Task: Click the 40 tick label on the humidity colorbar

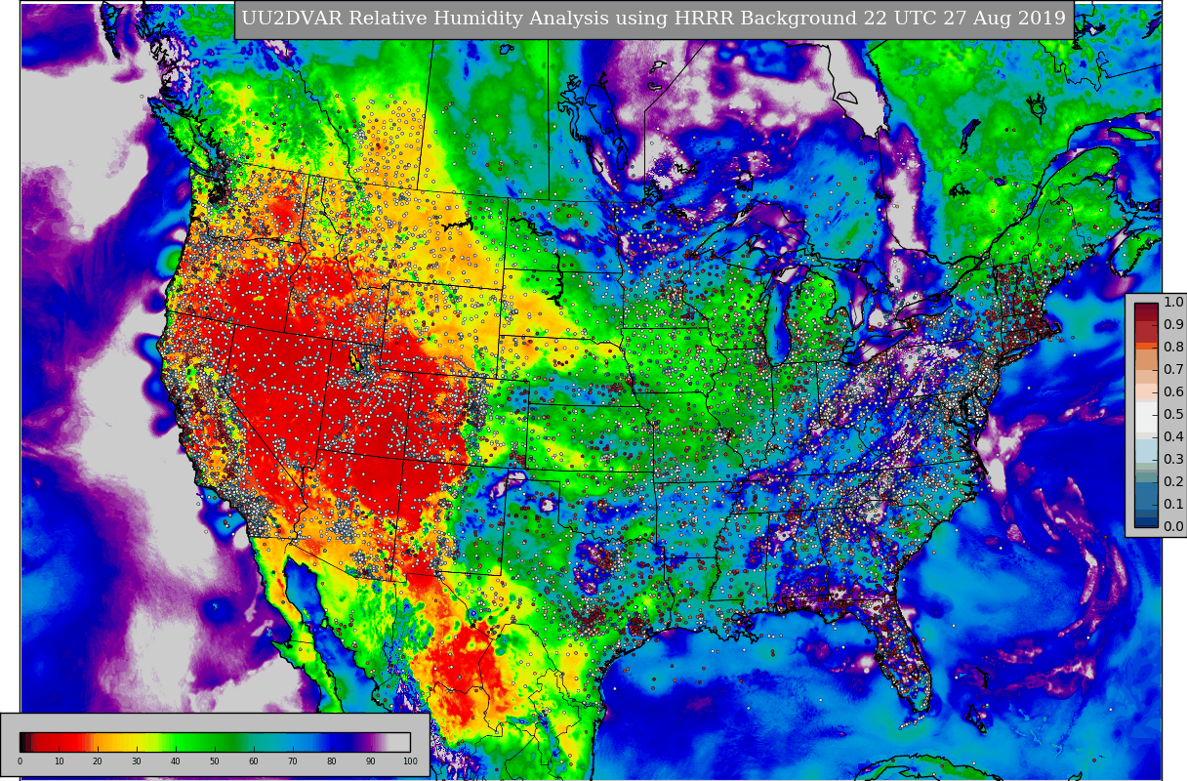Action: 176,761
